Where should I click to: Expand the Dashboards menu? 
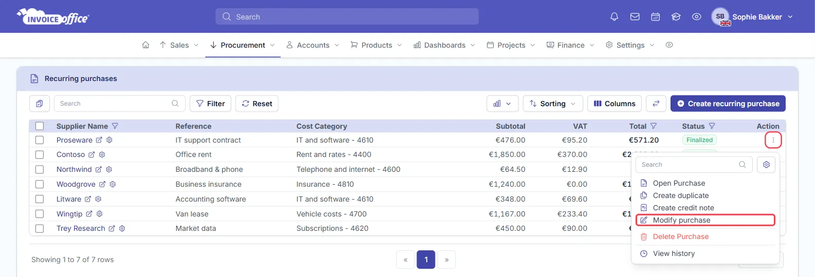pos(444,45)
